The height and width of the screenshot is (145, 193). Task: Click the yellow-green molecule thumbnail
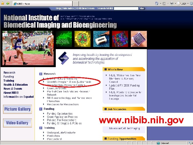(x=83, y=39)
